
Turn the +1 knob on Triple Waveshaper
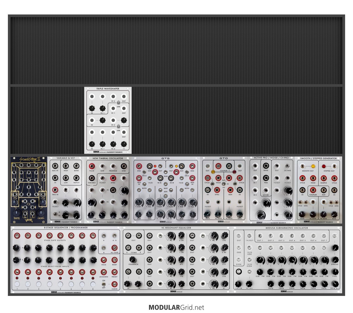pyautogui.click(x=124, y=144)
